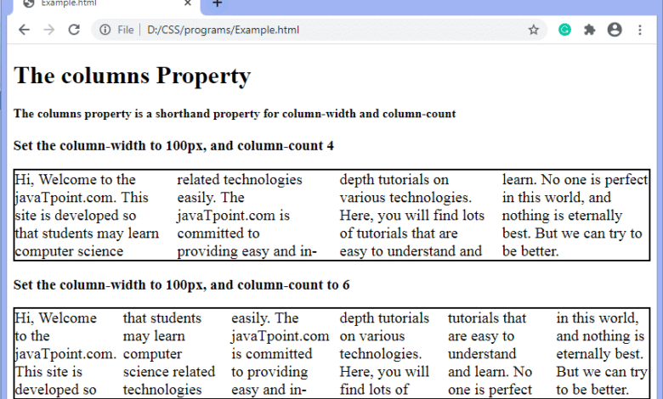Close the Example.html tab
The image size is (663, 399).
(x=188, y=3)
